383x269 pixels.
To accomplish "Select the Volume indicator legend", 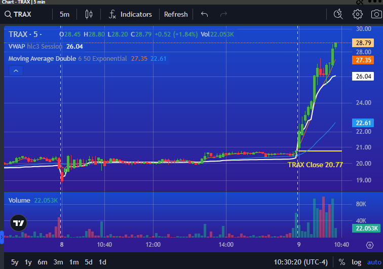I will point(33,200).
